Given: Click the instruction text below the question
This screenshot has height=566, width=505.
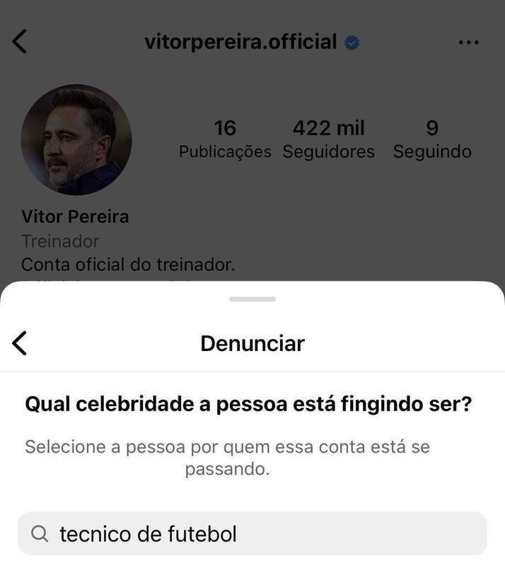Looking at the screenshot, I should pyautogui.click(x=252, y=456).
